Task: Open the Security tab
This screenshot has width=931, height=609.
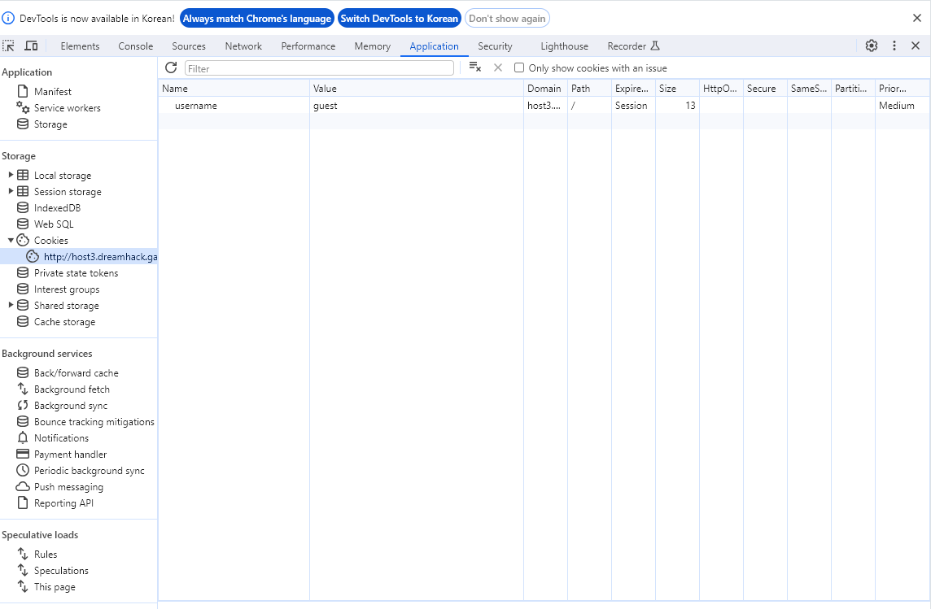Action: (495, 46)
